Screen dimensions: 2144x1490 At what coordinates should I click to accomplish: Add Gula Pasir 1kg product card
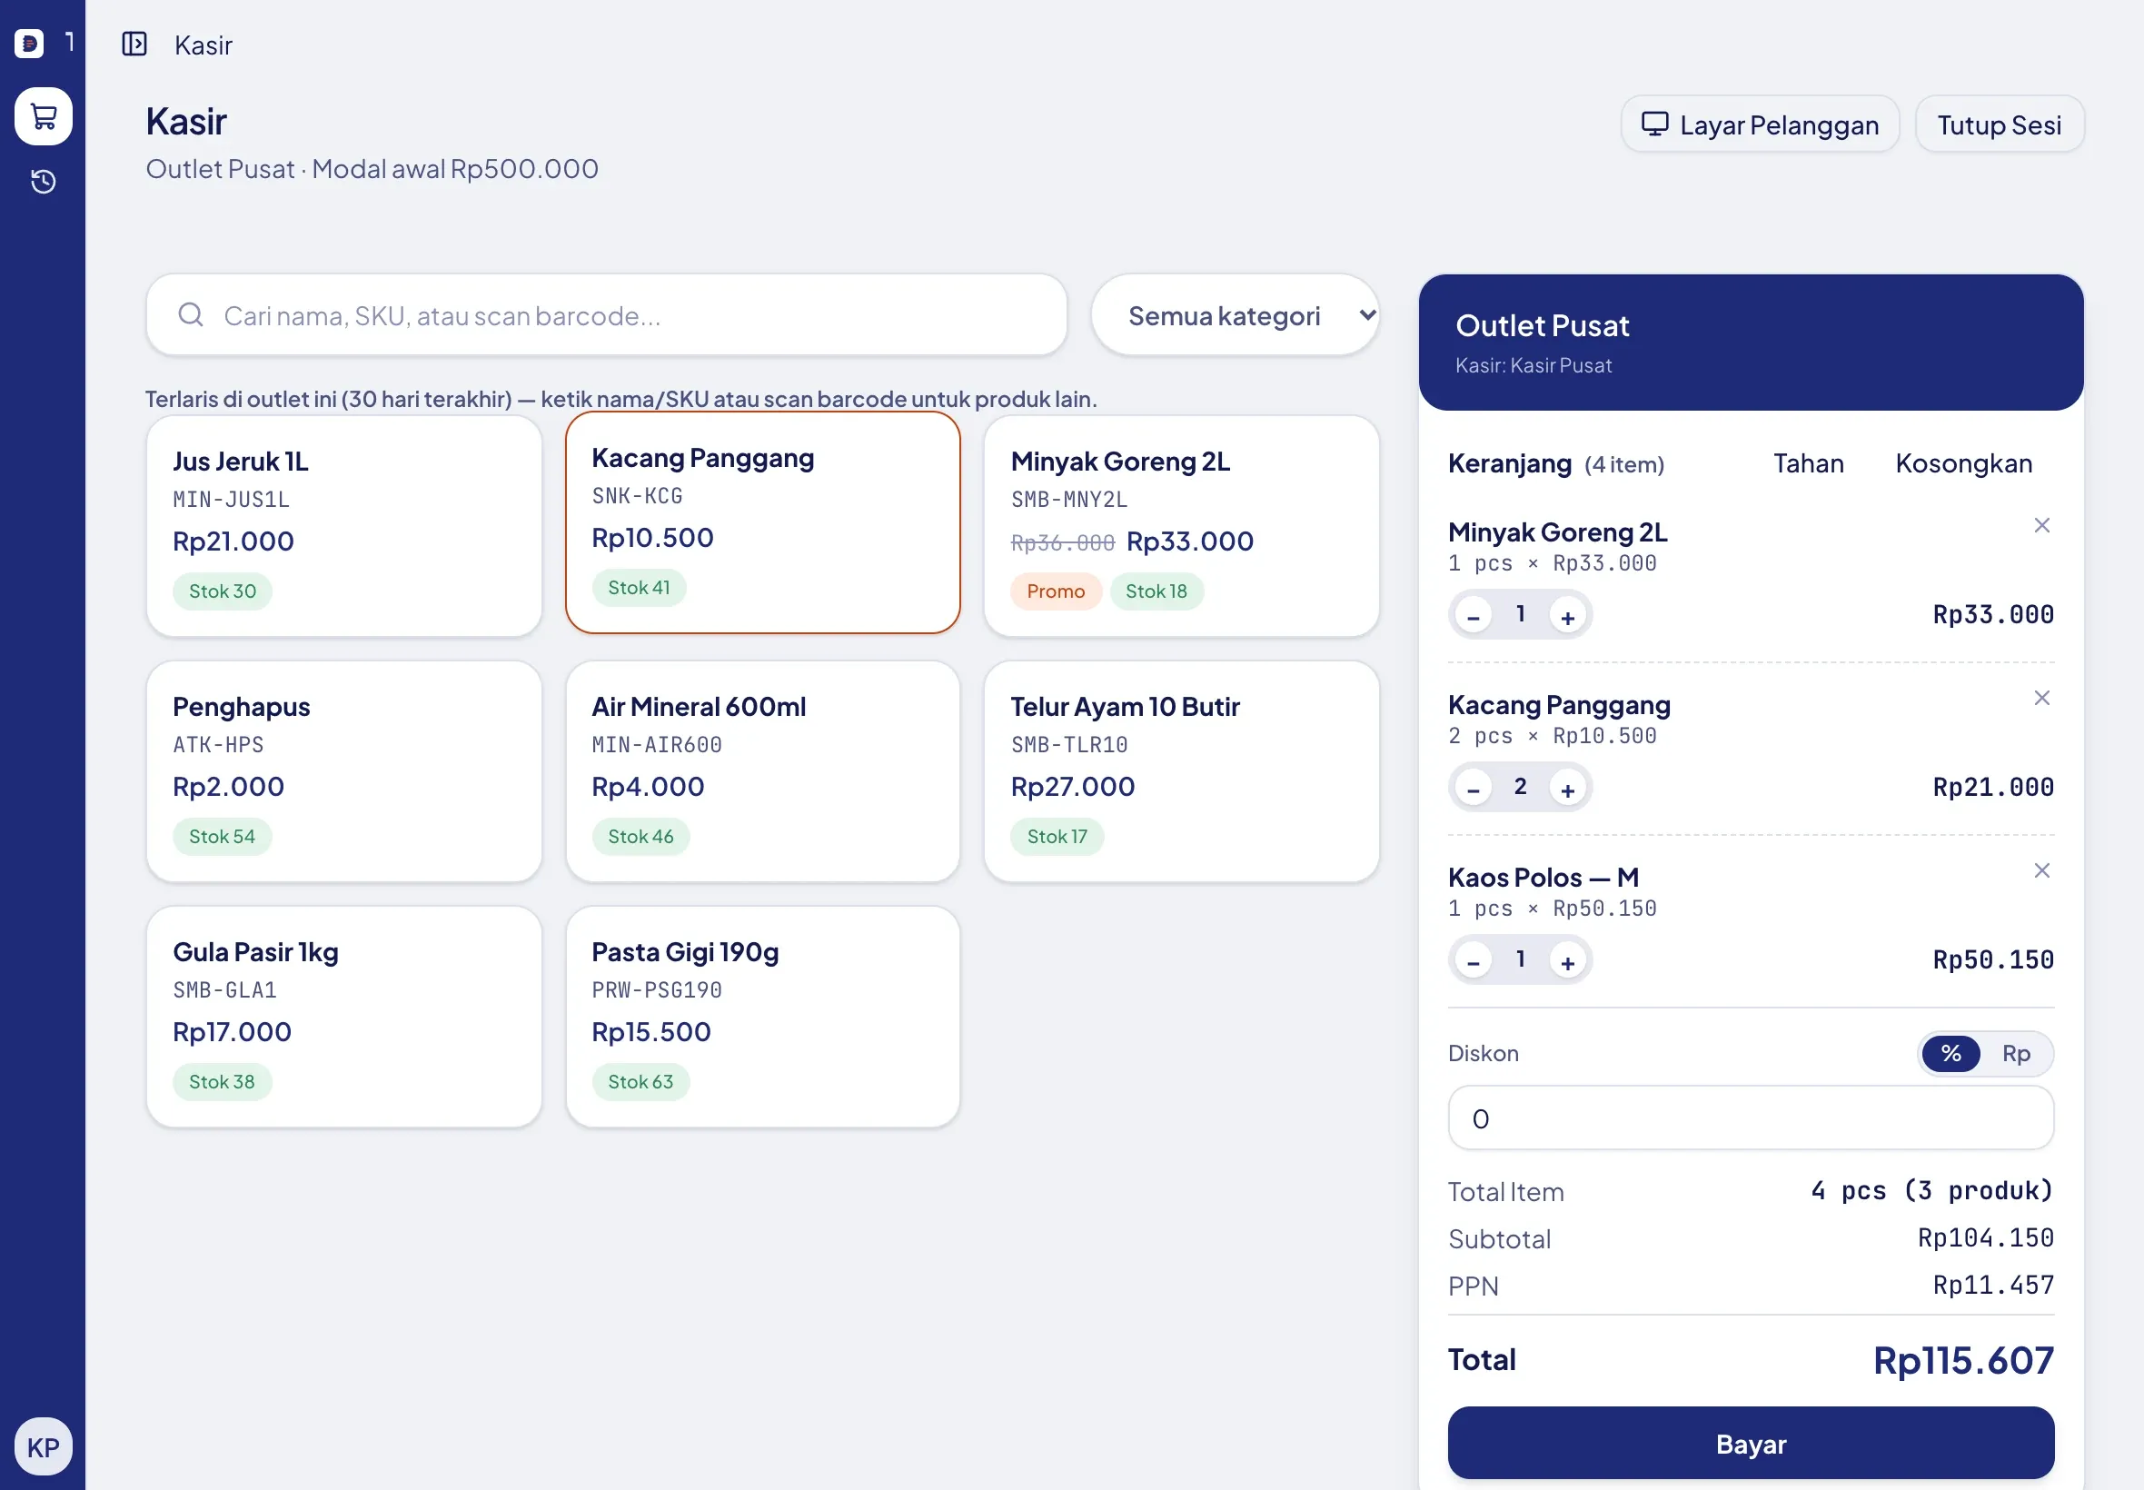point(343,1018)
